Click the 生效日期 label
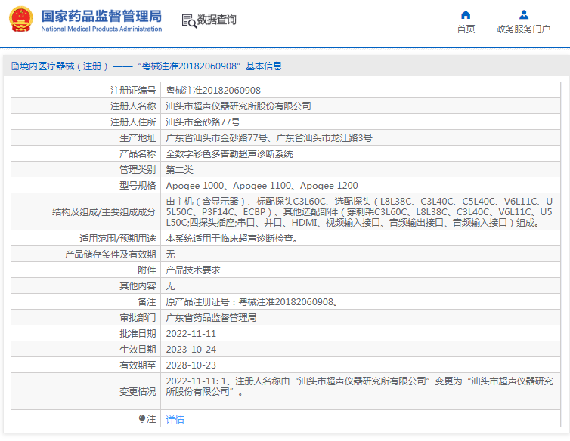This screenshot has width=570, height=441. [138, 350]
